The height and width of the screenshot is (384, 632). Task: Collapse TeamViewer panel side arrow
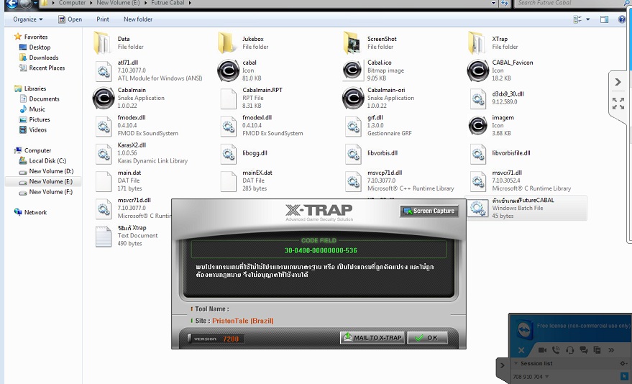[502, 365]
